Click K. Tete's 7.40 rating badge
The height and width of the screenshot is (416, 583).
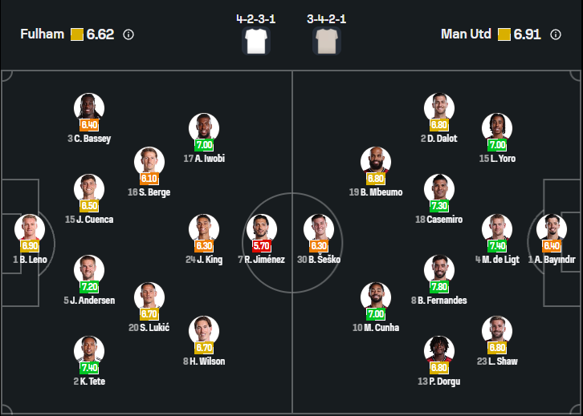[89, 368]
